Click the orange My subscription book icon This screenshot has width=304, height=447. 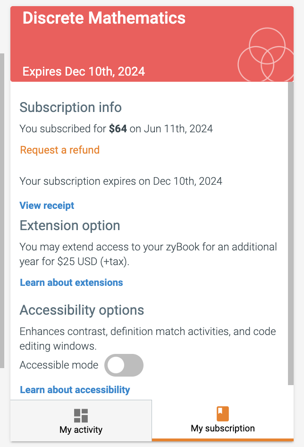[223, 413]
